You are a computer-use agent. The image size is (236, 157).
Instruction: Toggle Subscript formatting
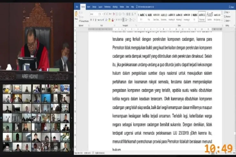click(x=101, y=20)
